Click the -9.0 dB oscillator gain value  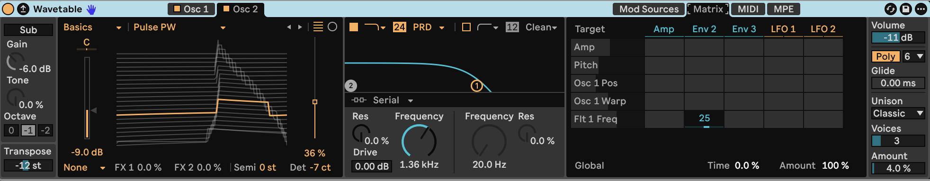coord(87,153)
